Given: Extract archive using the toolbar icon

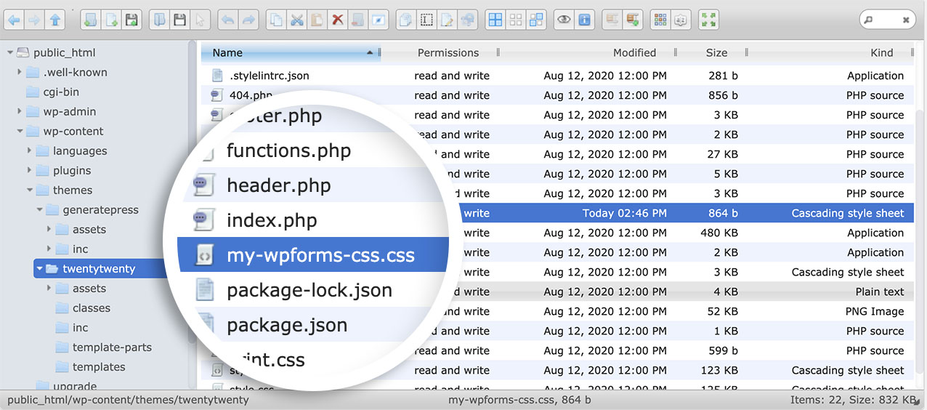Looking at the screenshot, I should 612,20.
